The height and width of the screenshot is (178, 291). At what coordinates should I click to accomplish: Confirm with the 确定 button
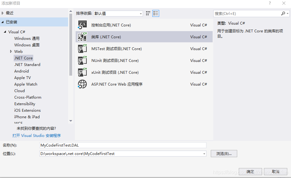[x=250, y=172]
